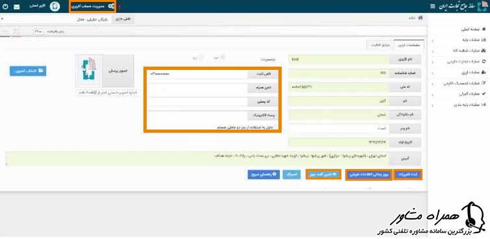Click binoculars icon beside goods ID operations
Screen dimensions: 490x239
484,51
